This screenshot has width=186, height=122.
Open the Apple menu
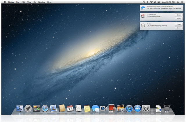pyautogui.click(x=5, y=2)
